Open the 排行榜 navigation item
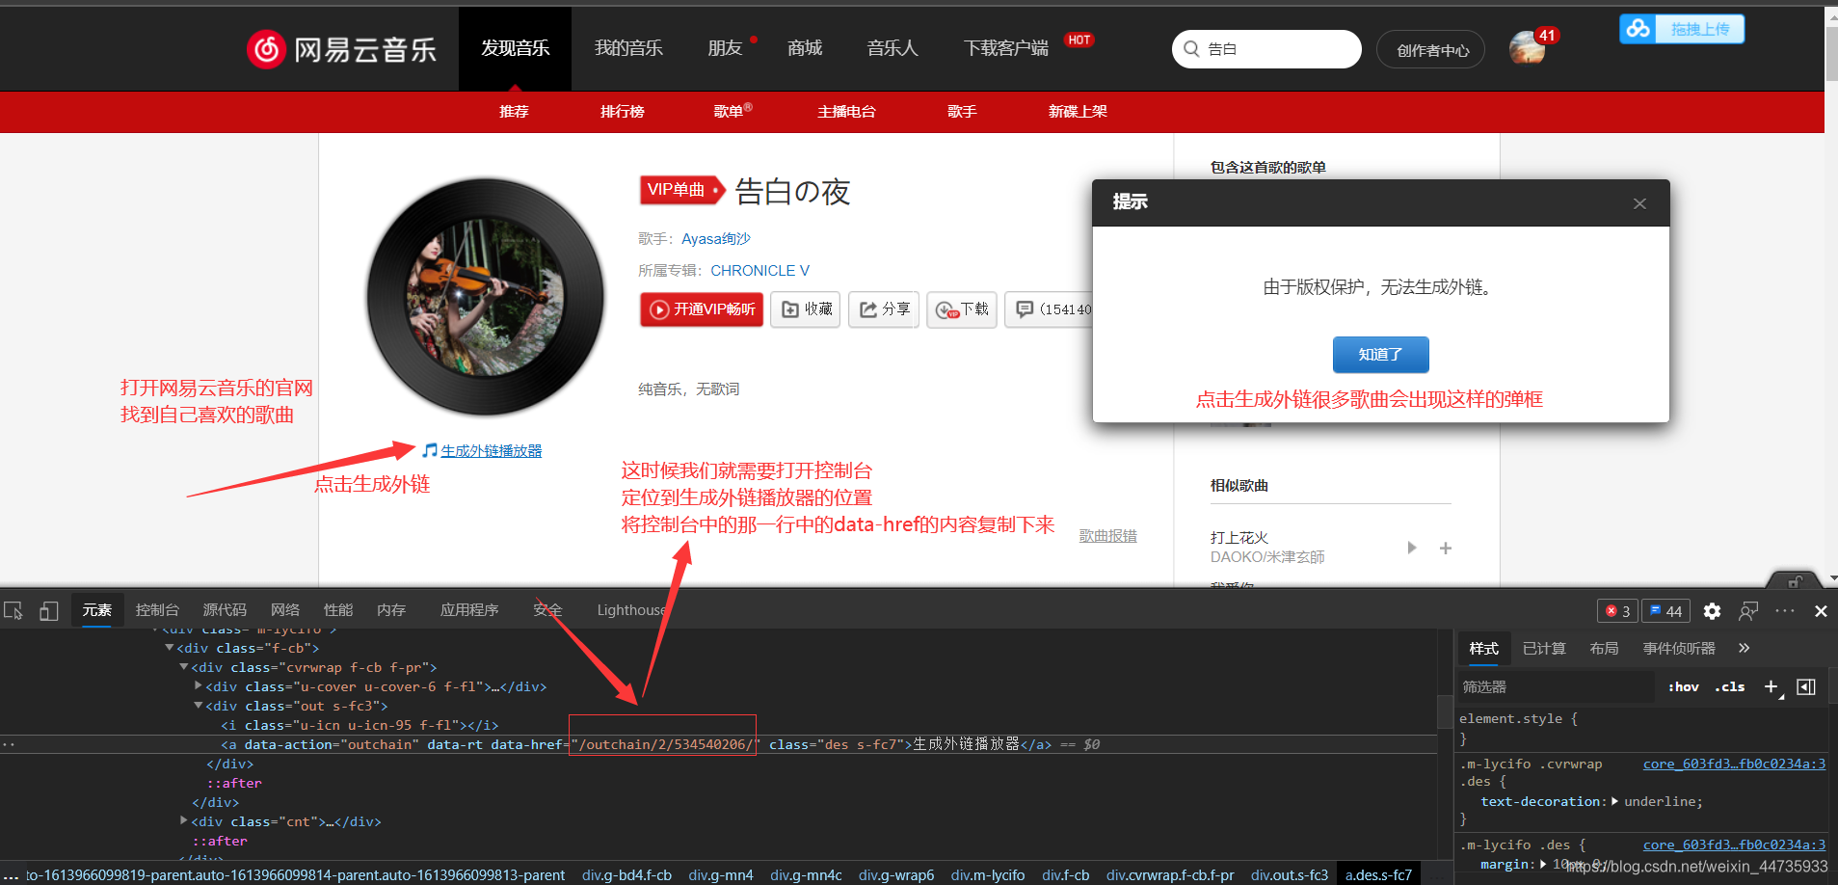The image size is (1838, 885). pos(622,111)
